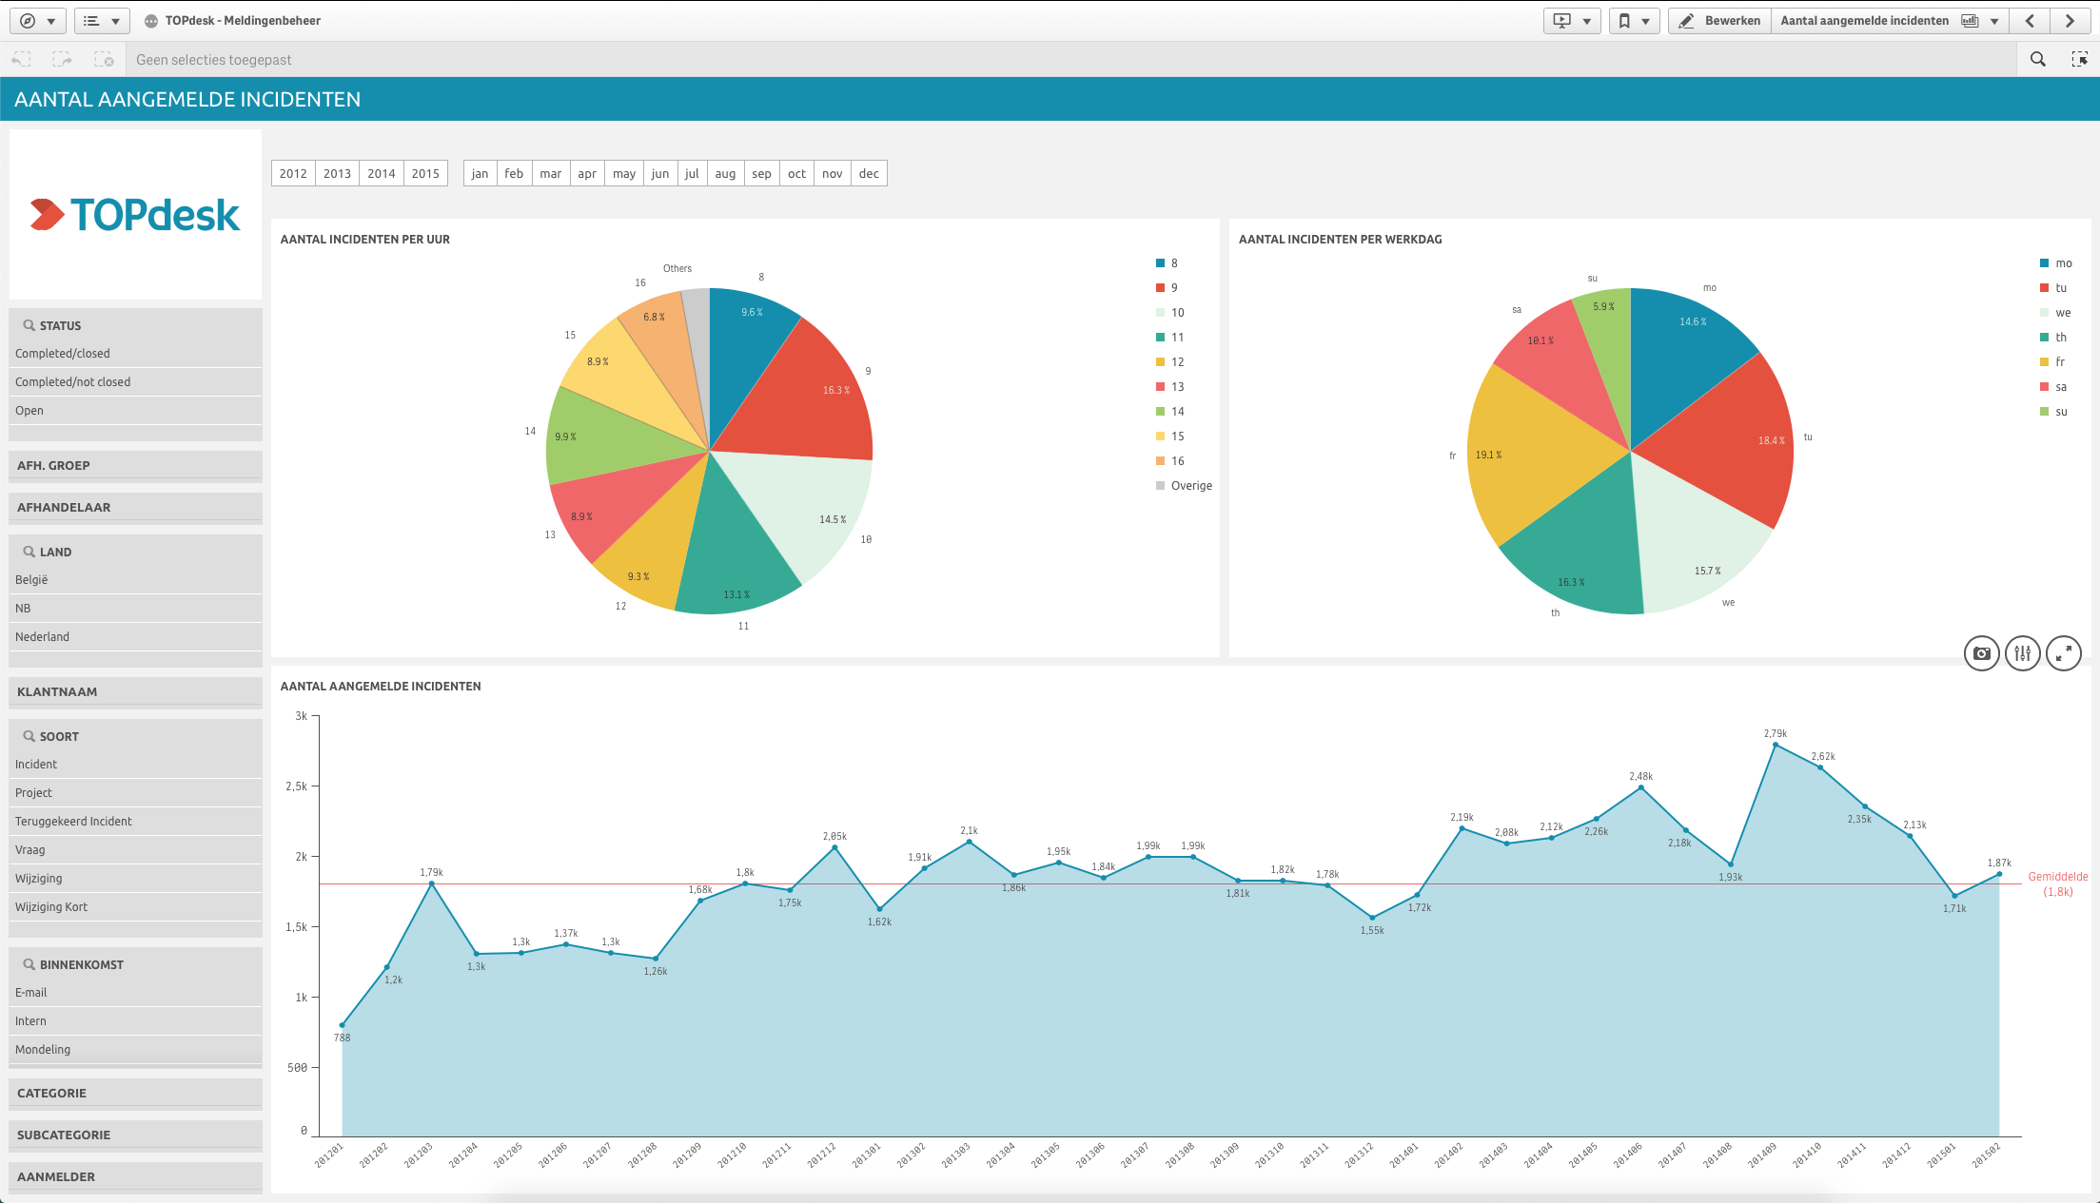Click the TOPdesk logo
Image resolution: width=2100 pixels, height=1203 pixels.
pyautogui.click(x=135, y=215)
